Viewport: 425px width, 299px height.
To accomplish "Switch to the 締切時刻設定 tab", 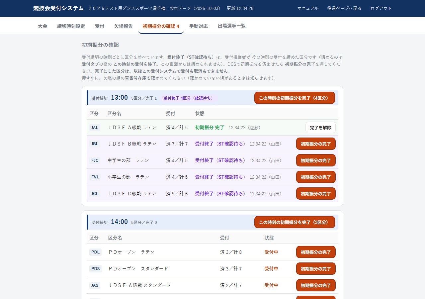I will (71, 26).
